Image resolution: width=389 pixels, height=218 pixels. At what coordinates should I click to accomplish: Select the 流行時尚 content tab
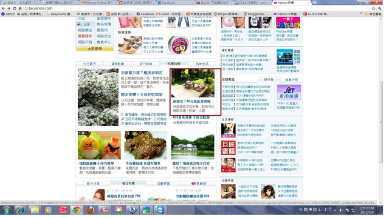(146, 64)
